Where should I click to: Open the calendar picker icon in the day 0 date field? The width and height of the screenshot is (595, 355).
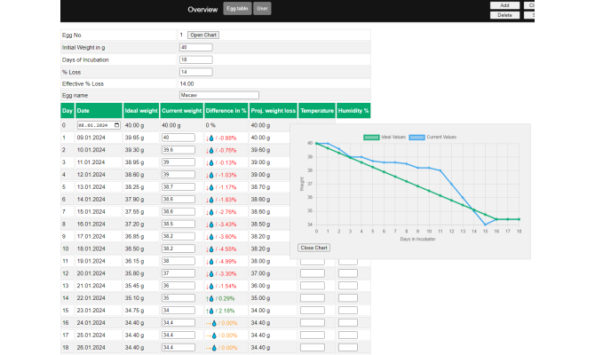(117, 125)
